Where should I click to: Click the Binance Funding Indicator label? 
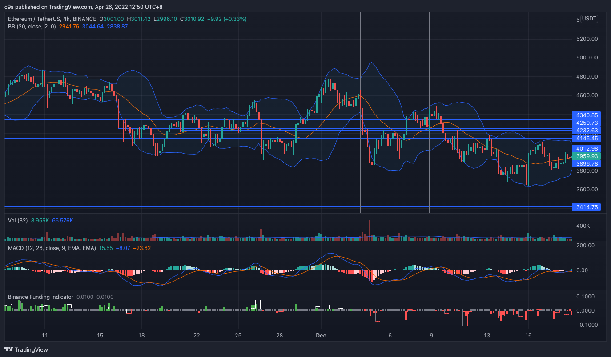point(40,297)
